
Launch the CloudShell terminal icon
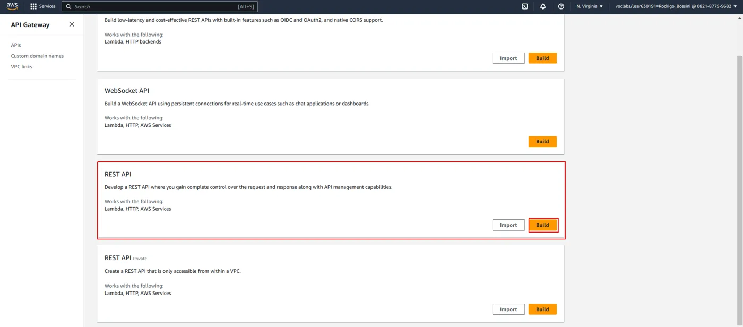pos(525,6)
